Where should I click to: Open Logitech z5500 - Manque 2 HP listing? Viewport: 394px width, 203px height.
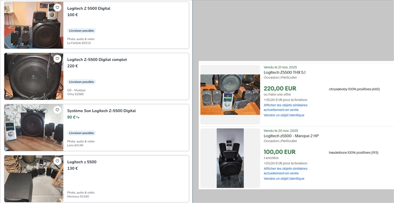point(291,136)
